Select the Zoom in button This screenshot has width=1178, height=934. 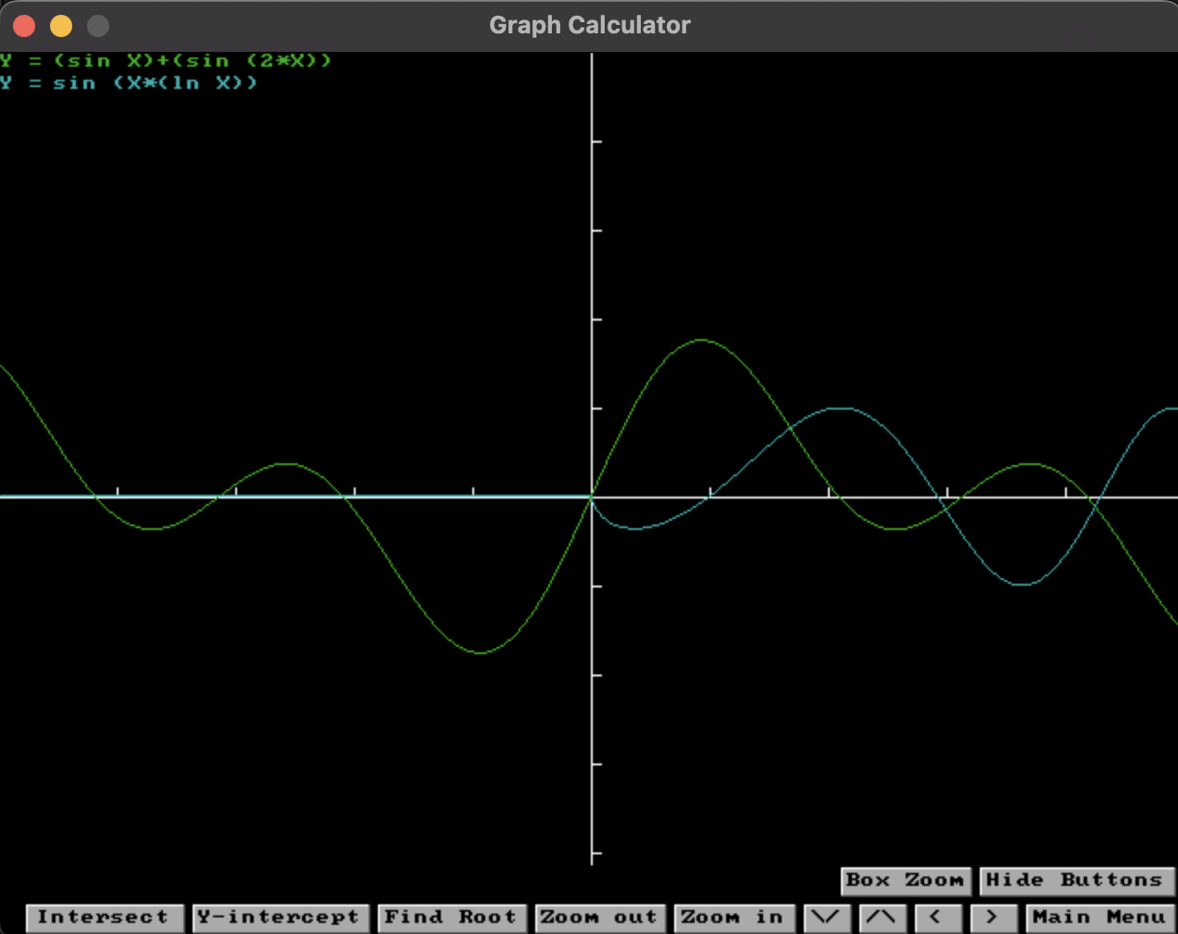tap(734, 918)
